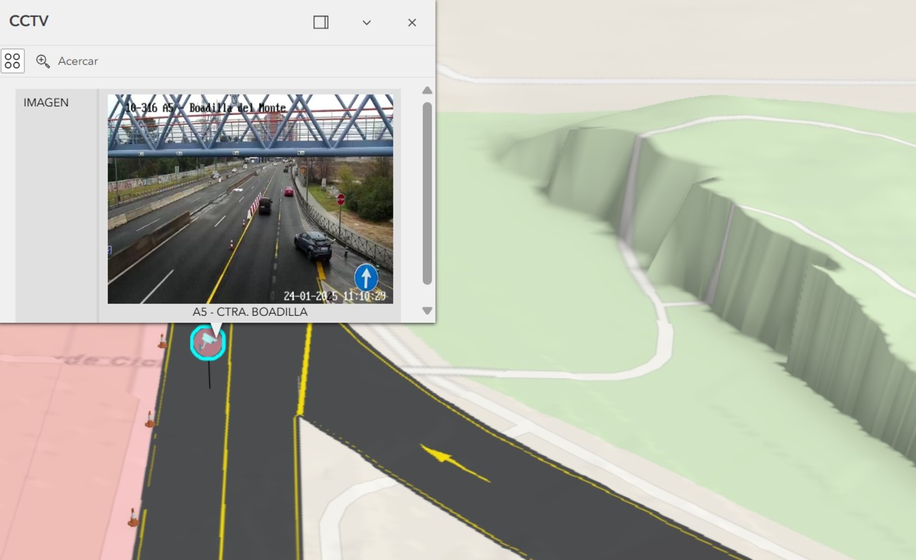Viewport: 916px width, 560px height.
Task: Select the middle traffic cone on road edge
Action: tap(150, 419)
